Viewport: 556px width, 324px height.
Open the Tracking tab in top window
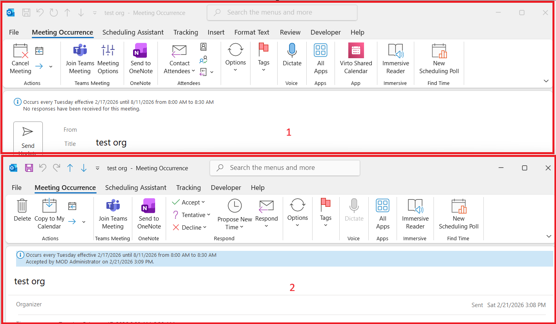[x=186, y=32]
